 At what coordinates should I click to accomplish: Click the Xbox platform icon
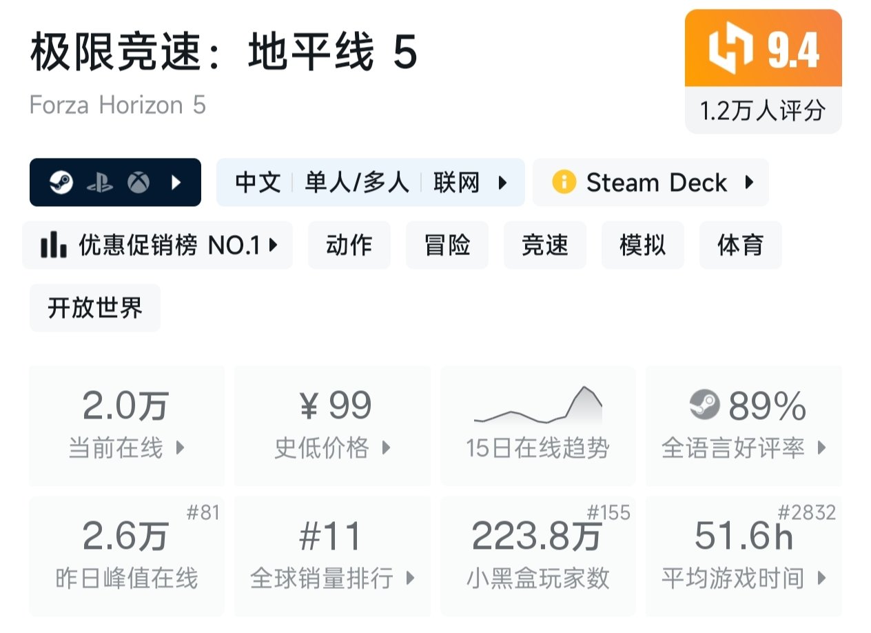coord(138,183)
